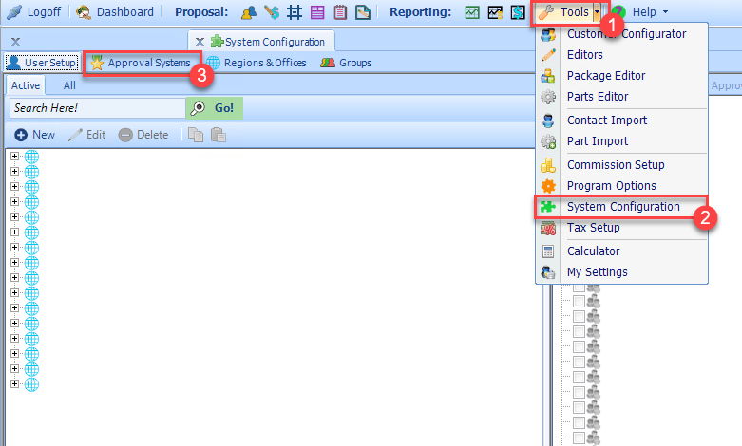Focus the Search Here! input field

click(x=98, y=108)
